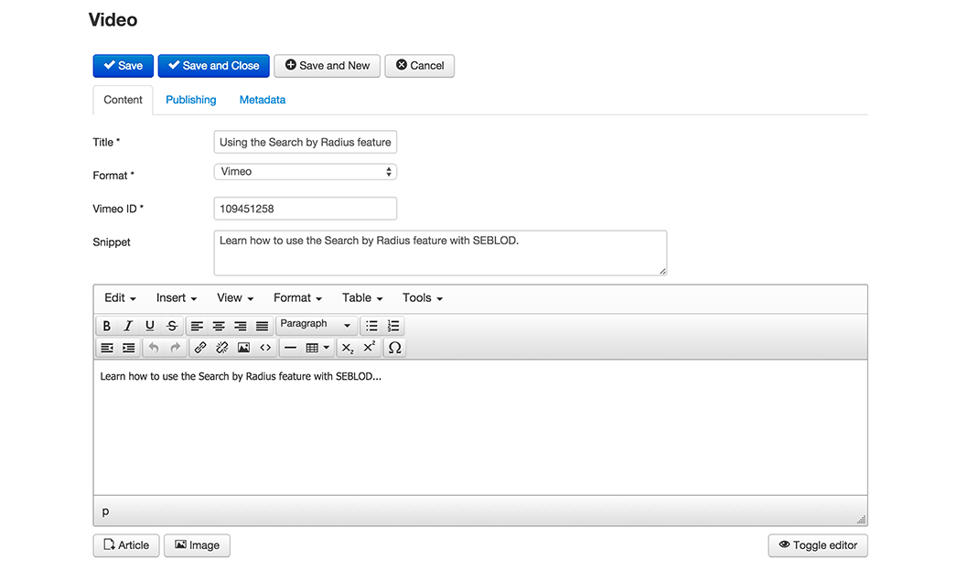Open the Format select showing Vimeo

(306, 172)
